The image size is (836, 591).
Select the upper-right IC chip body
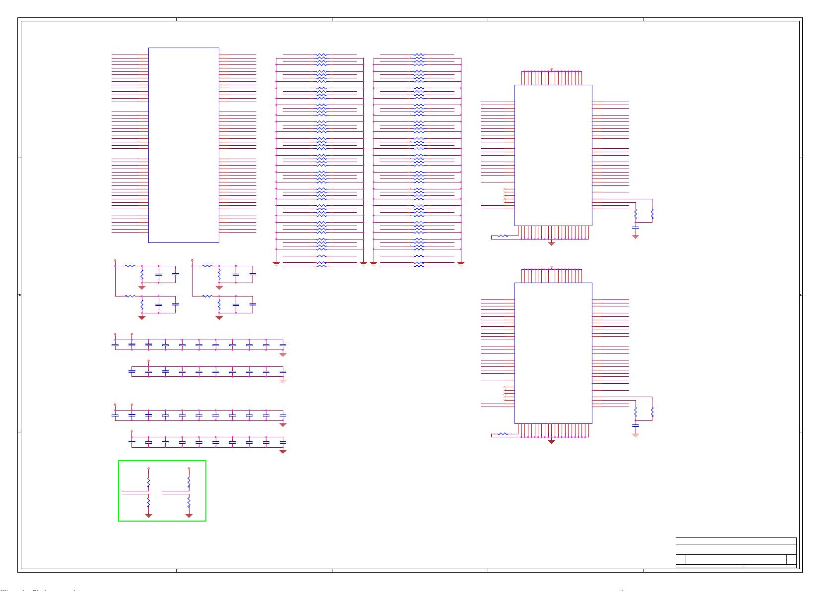553,155
